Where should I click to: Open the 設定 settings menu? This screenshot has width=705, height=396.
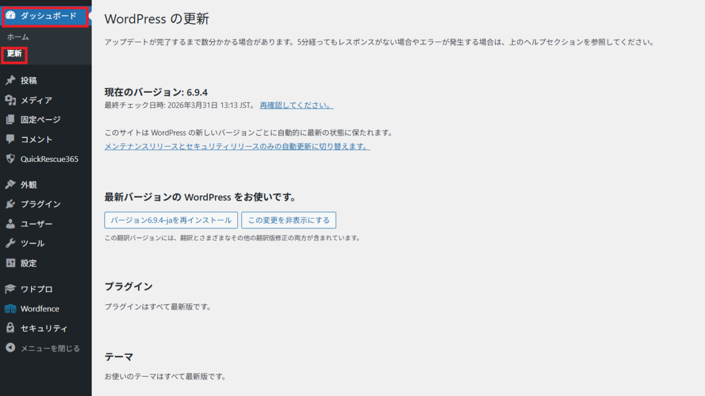pos(28,263)
